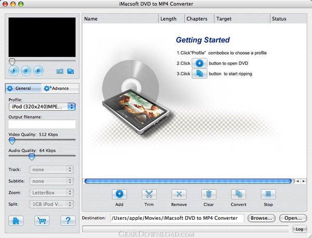312x238 pixels.
Task: Click the horizontal scrollbar right arrow
Action: 304,181
